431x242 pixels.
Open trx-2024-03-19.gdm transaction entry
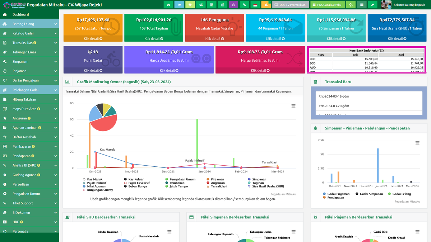(x=369, y=96)
